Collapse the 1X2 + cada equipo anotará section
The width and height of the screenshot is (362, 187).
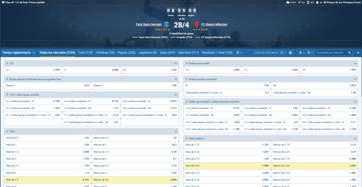coord(176,95)
